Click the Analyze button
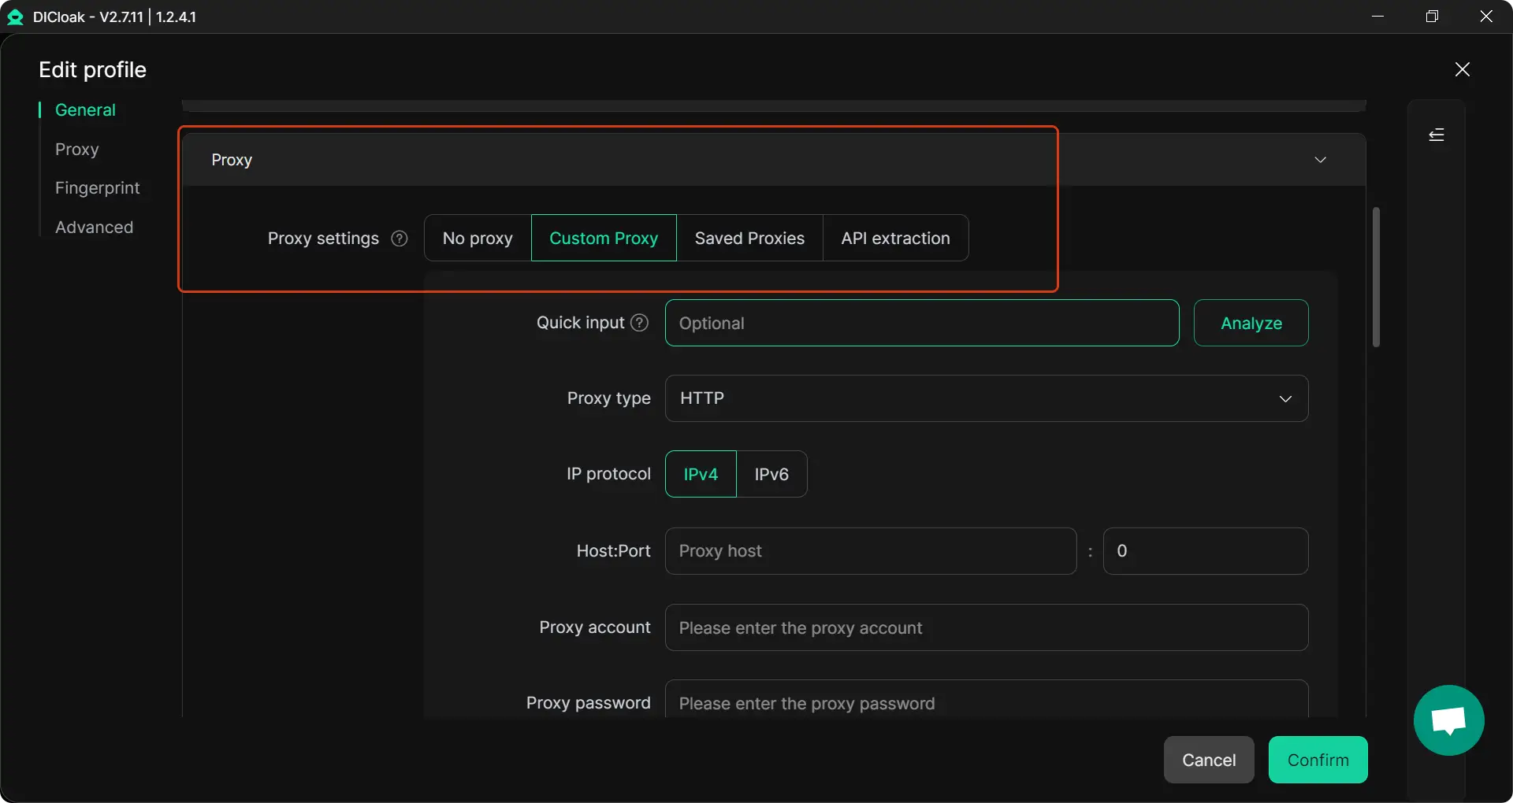 pyautogui.click(x=1251, y=323)
